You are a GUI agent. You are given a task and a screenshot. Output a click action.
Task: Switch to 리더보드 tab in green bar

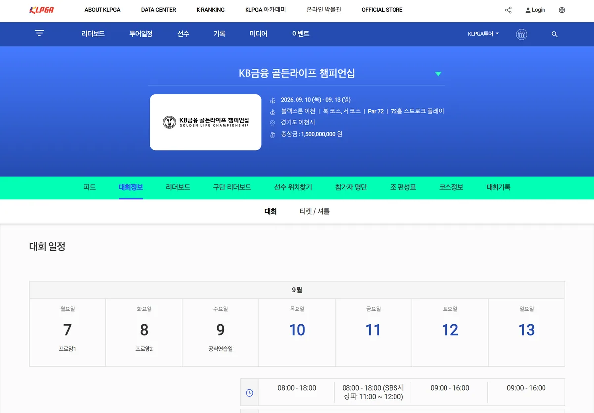[x=178, y=187]
